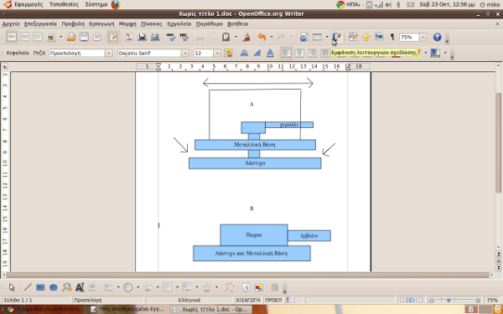The width and height of the screenshot is (503, 314).
Task: Click the Πεζά lowercase button
Action: click(39, 54)
